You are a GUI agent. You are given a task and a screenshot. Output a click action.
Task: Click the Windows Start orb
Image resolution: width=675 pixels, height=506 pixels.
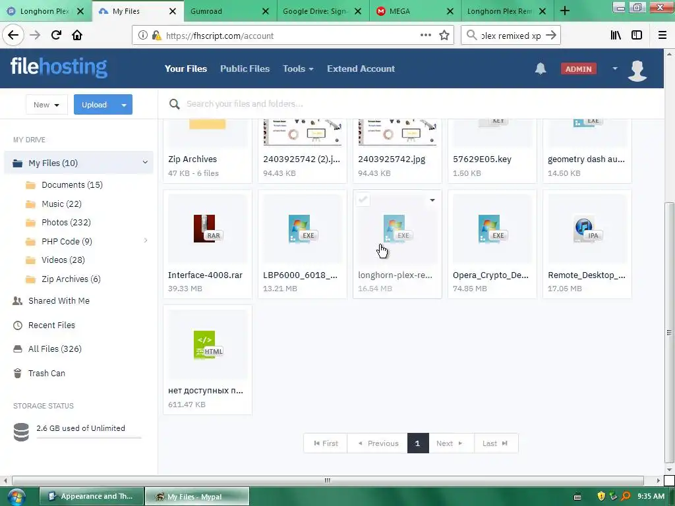(x=16, y=497)
